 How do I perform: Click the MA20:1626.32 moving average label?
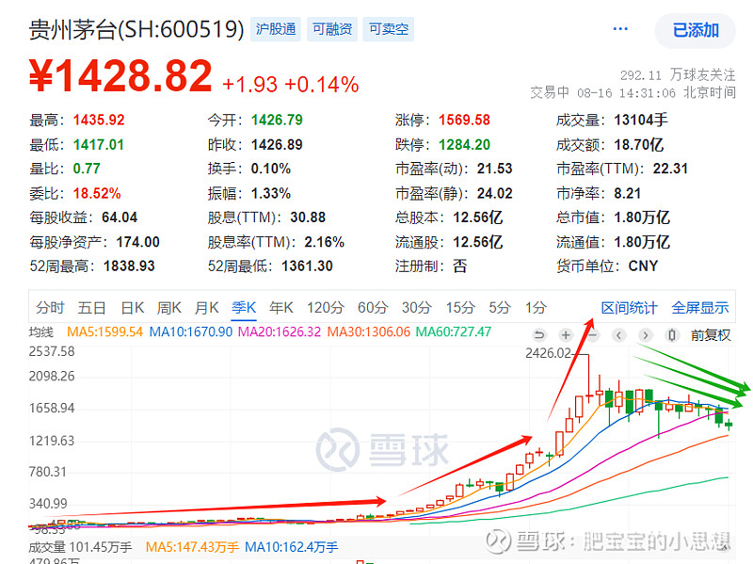click(280, 332)
